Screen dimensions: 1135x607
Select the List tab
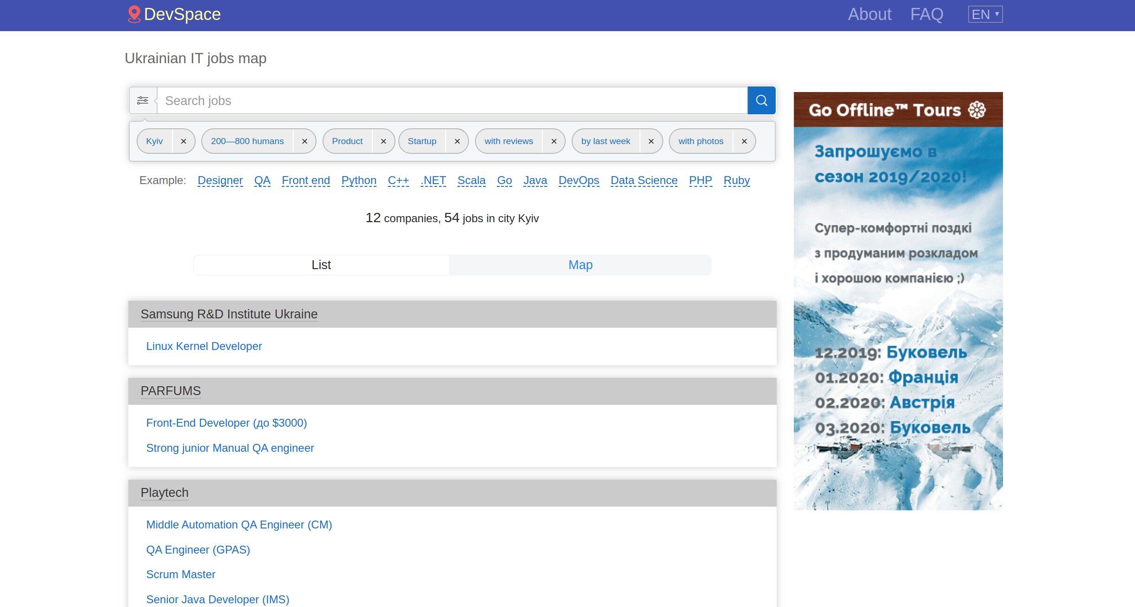pos(321,264)
